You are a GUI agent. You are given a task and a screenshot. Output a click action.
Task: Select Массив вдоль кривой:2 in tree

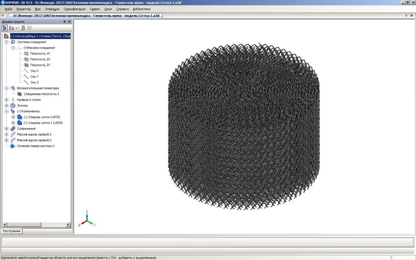pyautogui.click(x=34, y=140)
